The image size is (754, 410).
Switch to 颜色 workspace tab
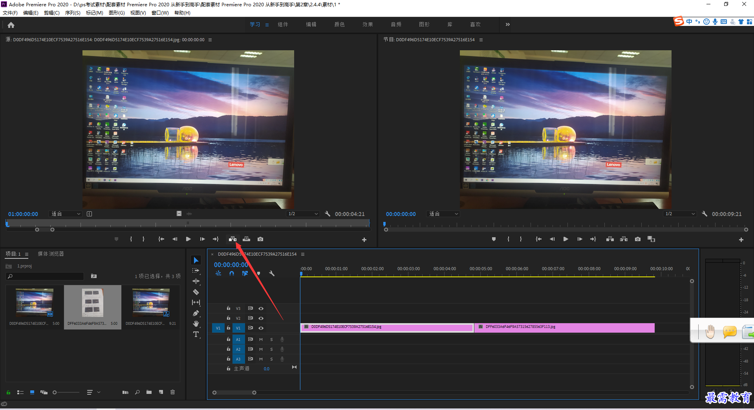[x=339, y=24]
